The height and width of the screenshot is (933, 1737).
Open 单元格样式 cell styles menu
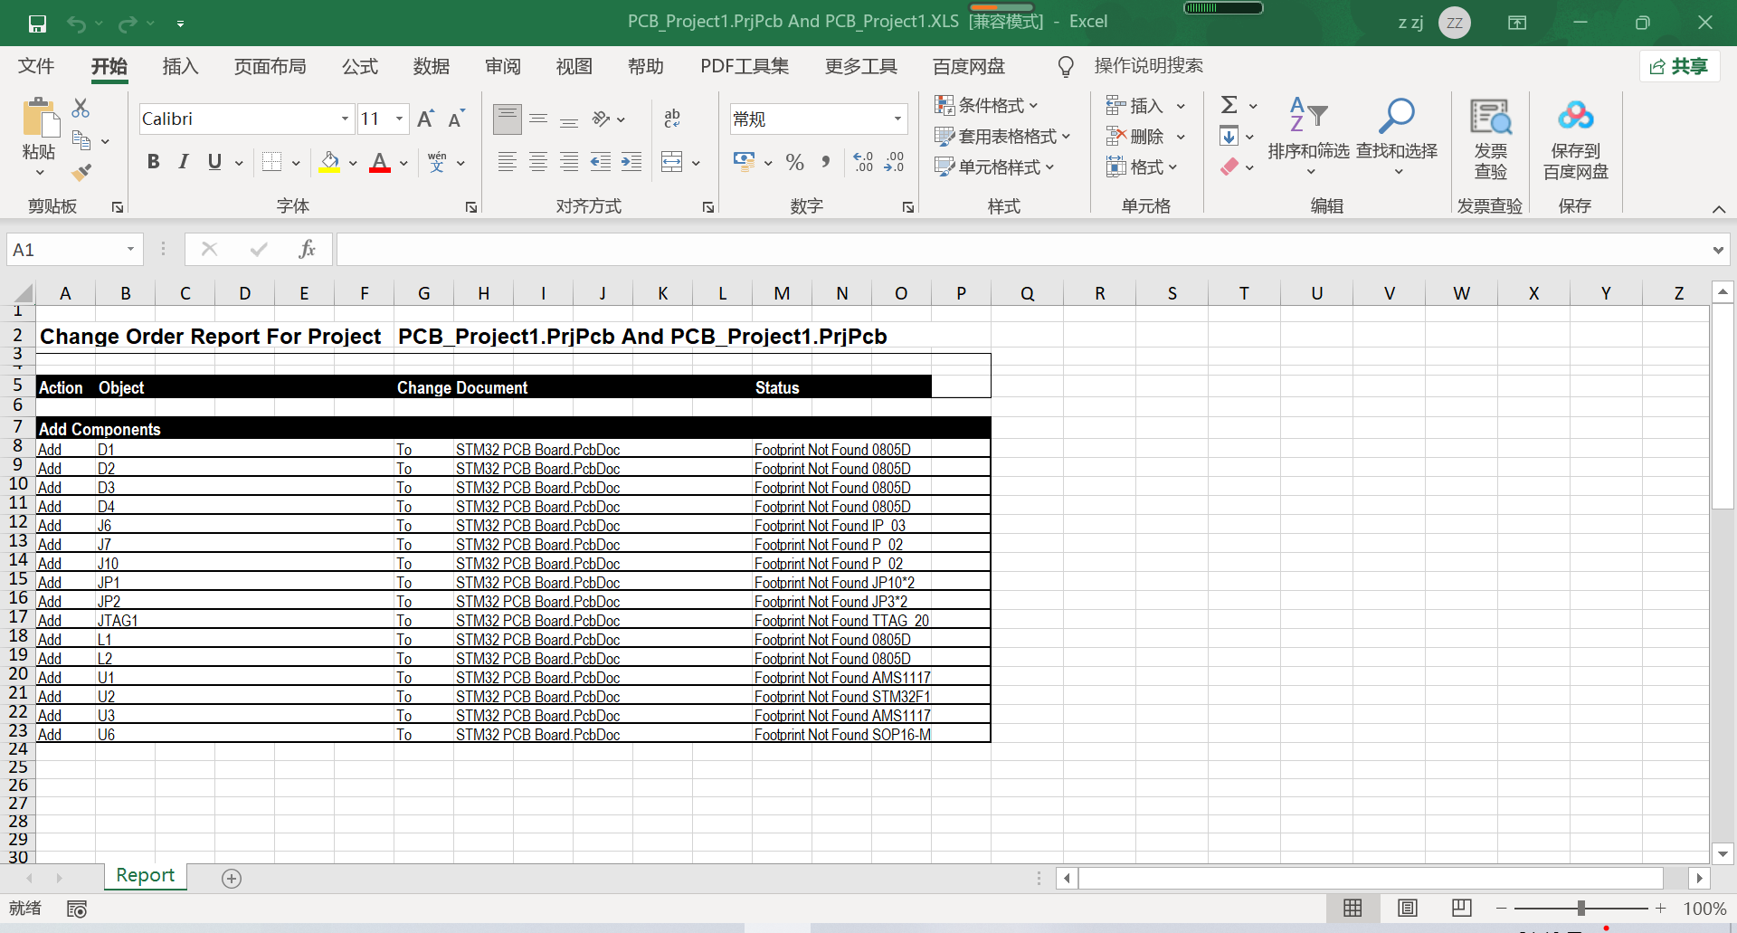point(994,167)
